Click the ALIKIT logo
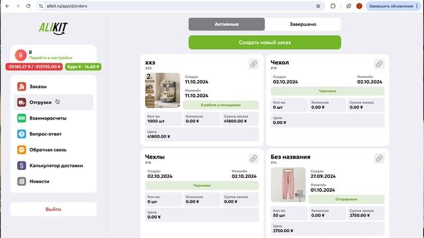The image size is (424, 238). coord(53,28)
